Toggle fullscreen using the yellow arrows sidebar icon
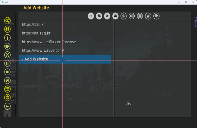Screen dimensions: 197x128 click(8, 55)
